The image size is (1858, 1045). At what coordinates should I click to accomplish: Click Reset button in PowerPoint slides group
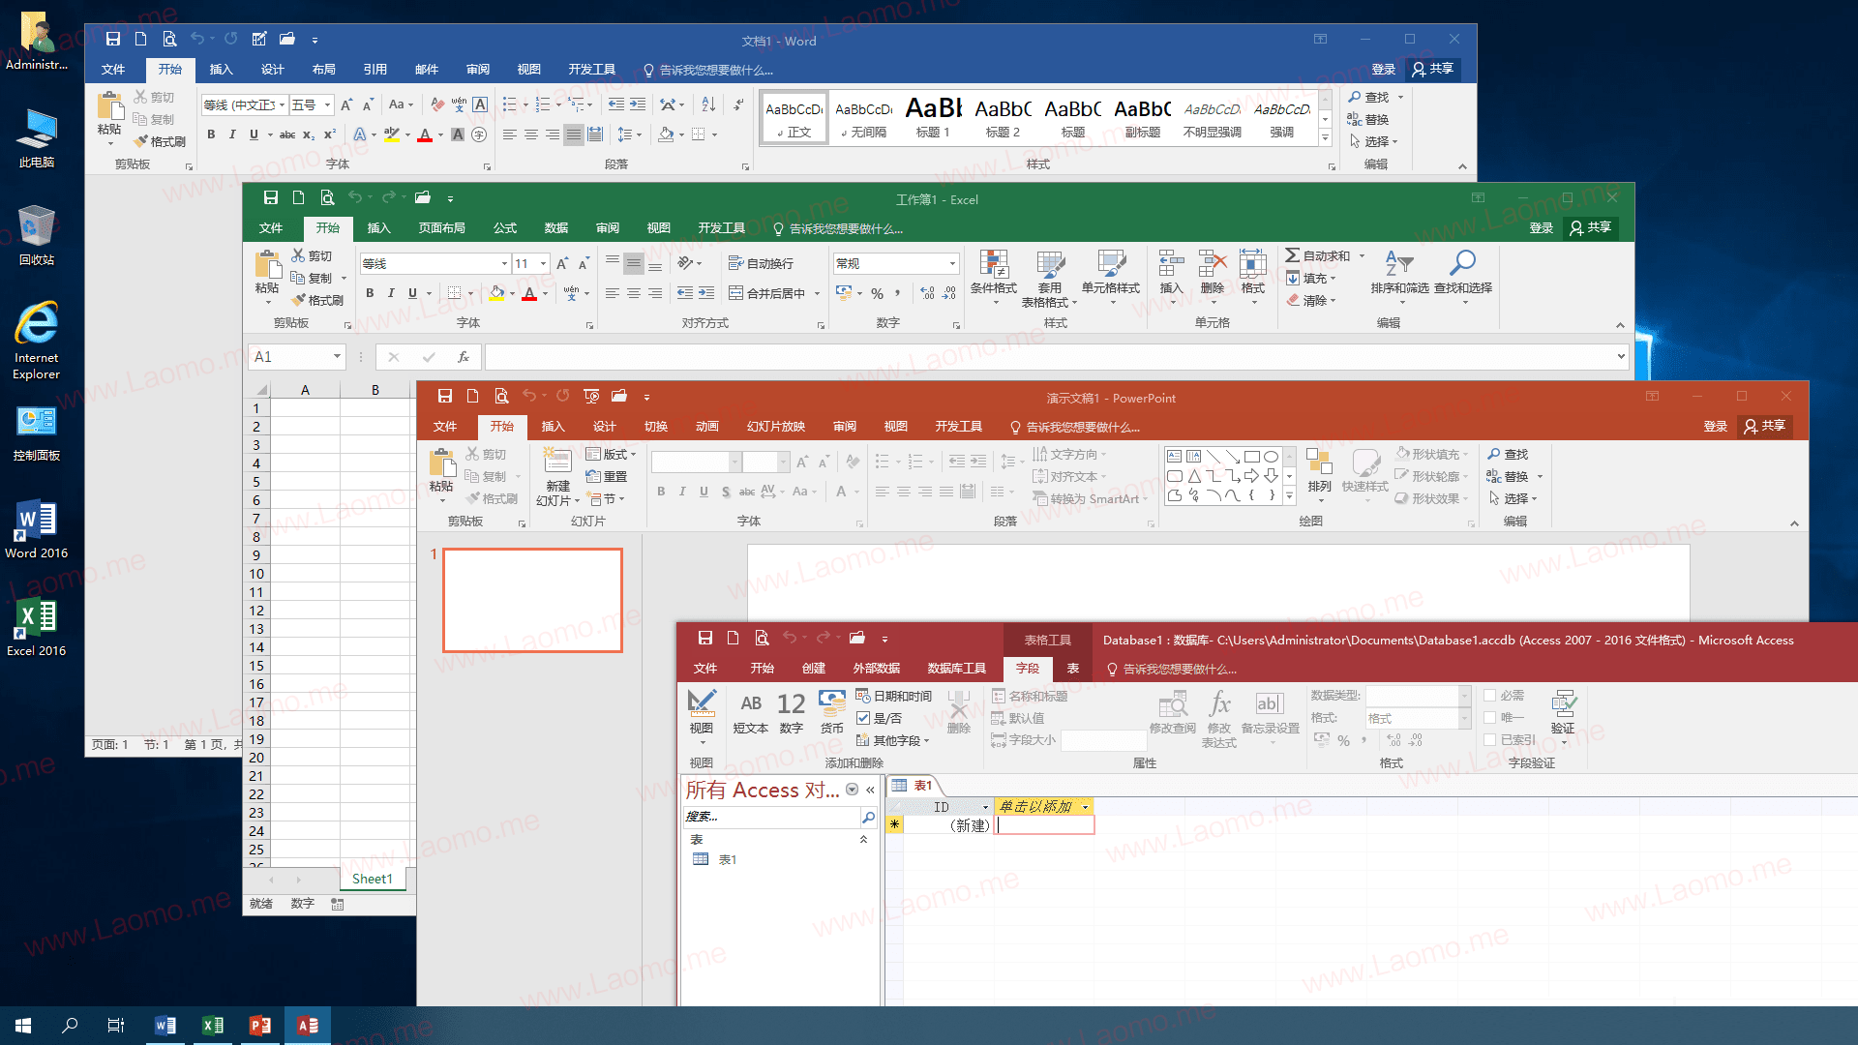pyautogui.click(x=607, y=477)
